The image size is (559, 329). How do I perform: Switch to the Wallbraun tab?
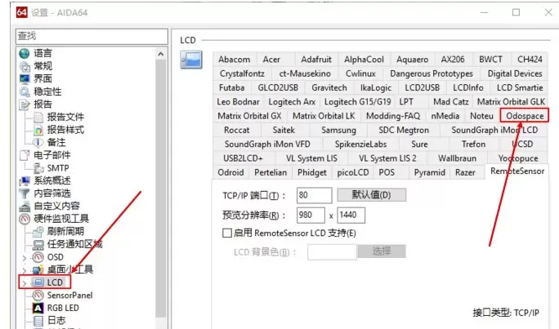457,158
